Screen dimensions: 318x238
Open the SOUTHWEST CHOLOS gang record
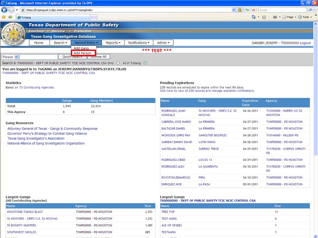(x=22, y=232)
